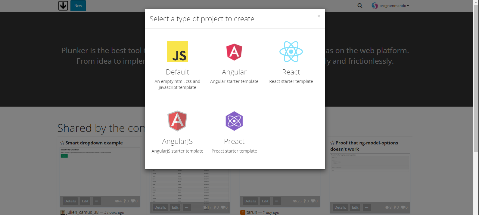This screenshot has width=479, height=215.
Task: Select the React project type label
Action: point(291,72)
